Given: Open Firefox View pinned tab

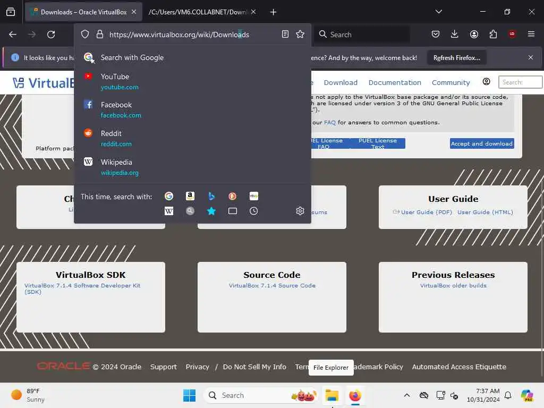Looking at the screenshot, I should pyautogui.click(x=11, y=12).
